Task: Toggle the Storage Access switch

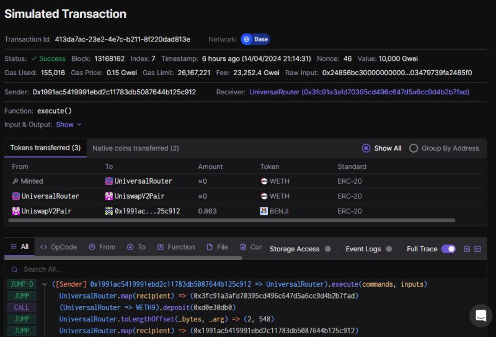Action: [331, 249]
